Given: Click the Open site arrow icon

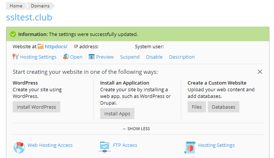Looking at the screenshot, I should 66,57.
